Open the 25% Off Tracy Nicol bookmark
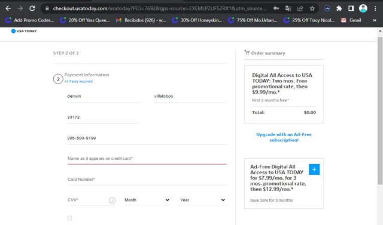Image resolution: width=383 pixels, height=225 pixels. [x=309, y=20]
